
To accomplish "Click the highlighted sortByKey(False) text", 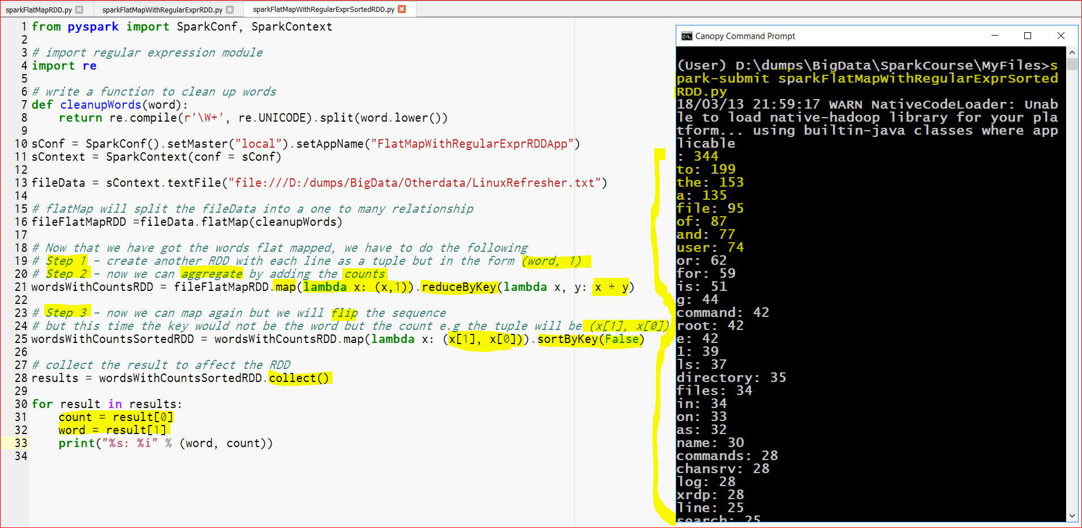I will [590, 339].
